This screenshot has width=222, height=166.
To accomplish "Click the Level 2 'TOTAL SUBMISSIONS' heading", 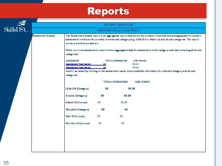I will pos(115,82).
